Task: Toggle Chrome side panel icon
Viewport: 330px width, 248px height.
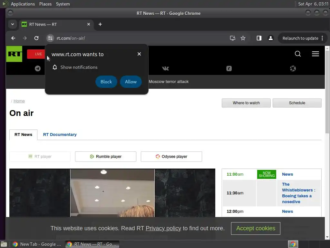Action: pos(259,38)
